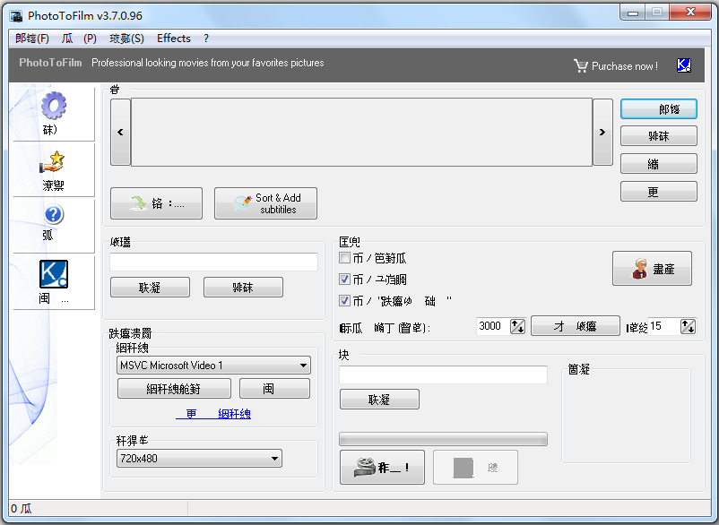Click the 3000 duration value field
The width and height of the screenshot is (719, 525).
tap(493, 326)
